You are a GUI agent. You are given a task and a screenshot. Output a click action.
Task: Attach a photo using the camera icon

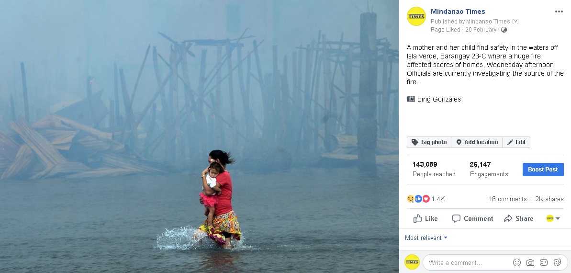(530, 262)
